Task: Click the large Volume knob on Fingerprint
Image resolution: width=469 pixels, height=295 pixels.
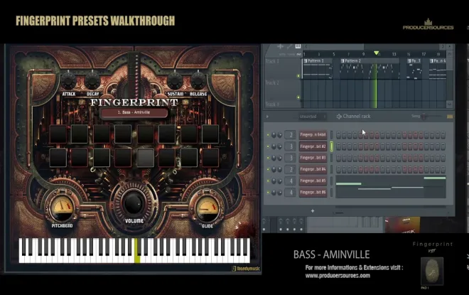Action: [x=134, y=203]
